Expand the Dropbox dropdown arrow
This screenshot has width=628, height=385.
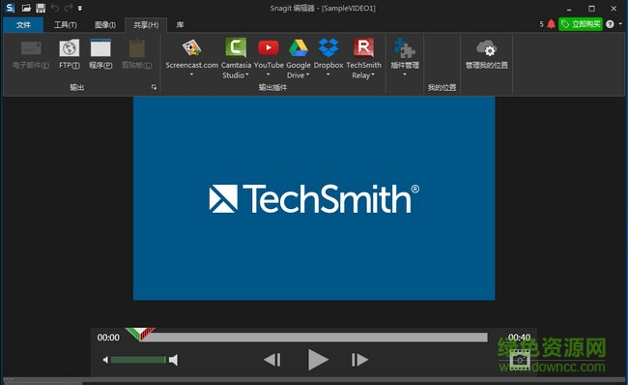tap(328, 74)
